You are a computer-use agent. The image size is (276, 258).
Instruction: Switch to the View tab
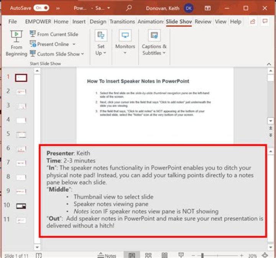221,21
